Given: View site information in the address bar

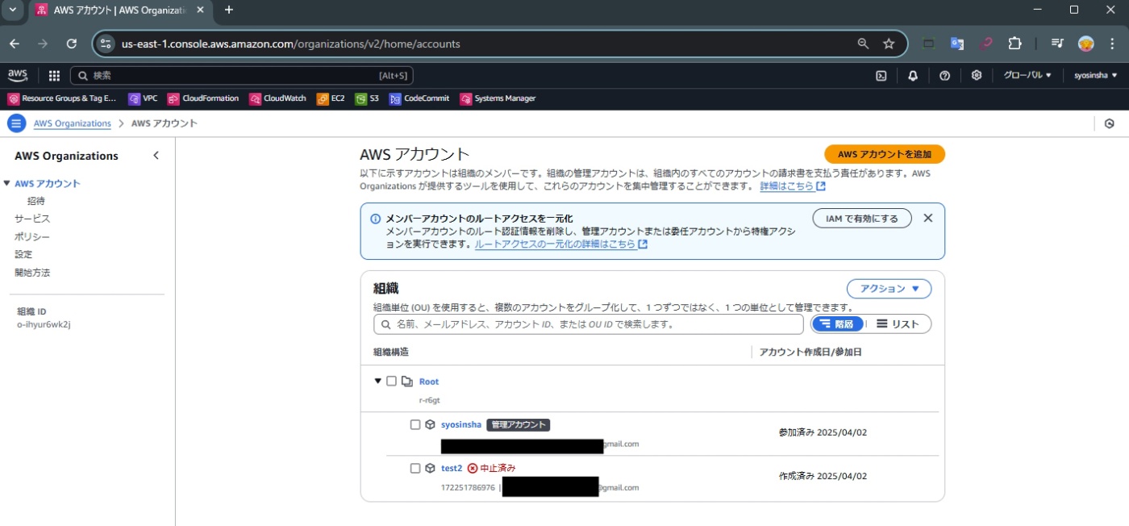Looking at the screenshot, I should (x=106, y=44).
